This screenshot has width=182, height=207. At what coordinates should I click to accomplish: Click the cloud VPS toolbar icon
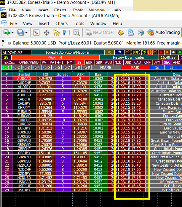pyautogui.click(x=131, y=32)
